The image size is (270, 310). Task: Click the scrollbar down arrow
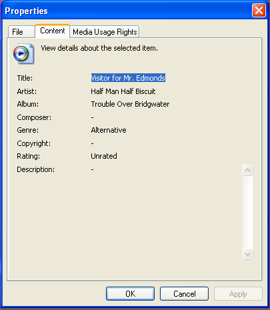[247, 254]
